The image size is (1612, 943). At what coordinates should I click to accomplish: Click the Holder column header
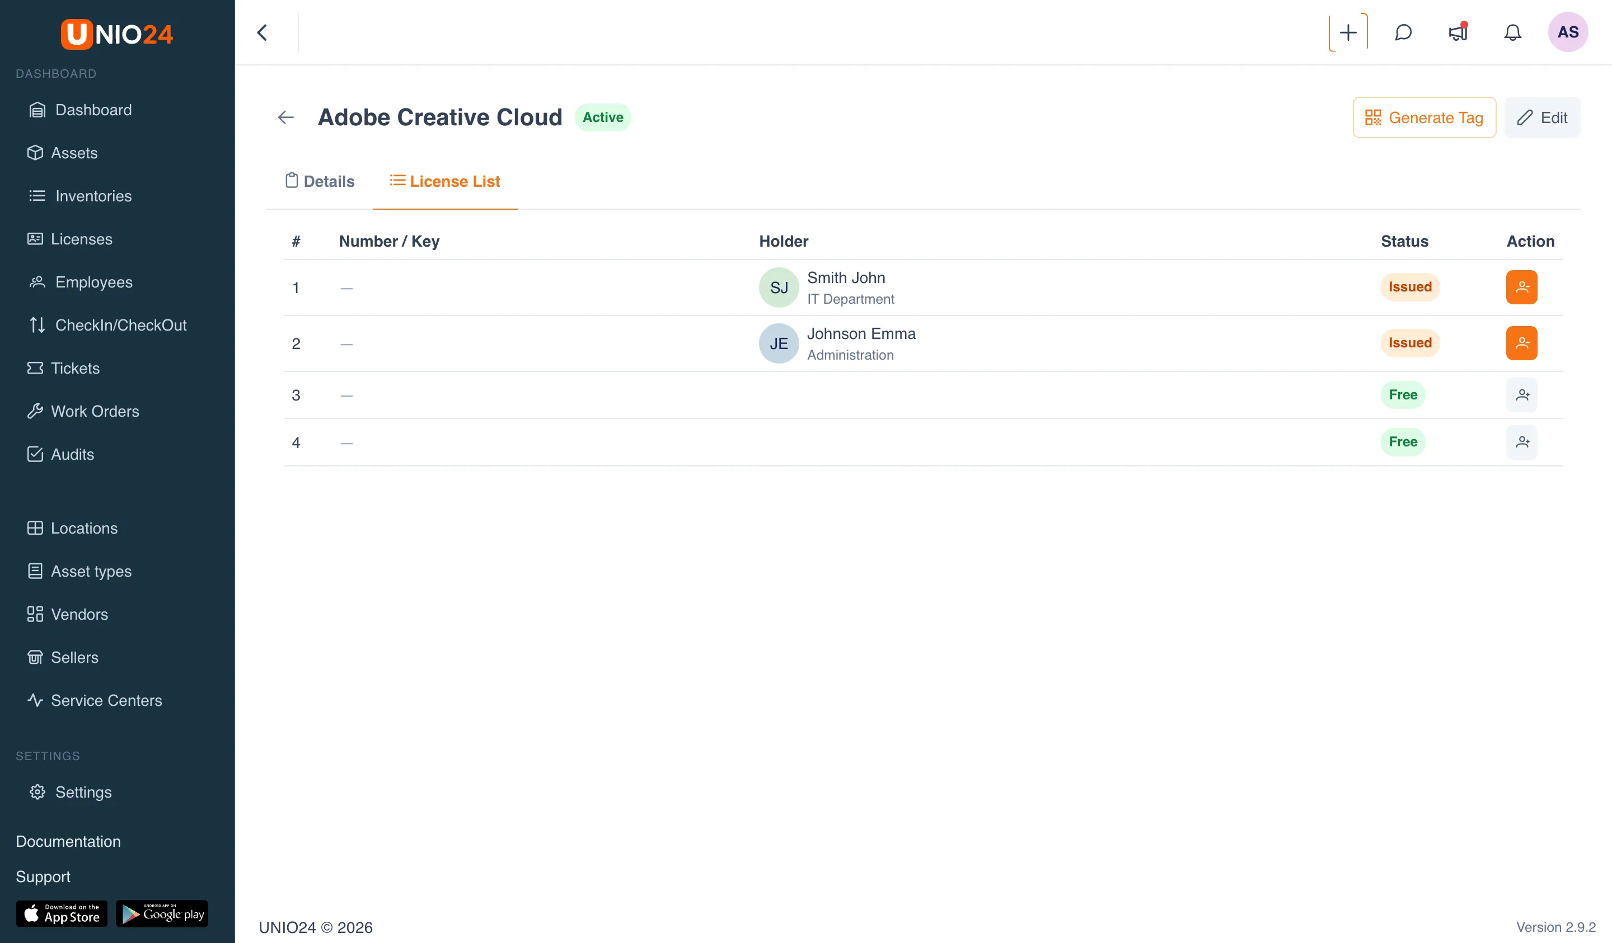[783, 241]
